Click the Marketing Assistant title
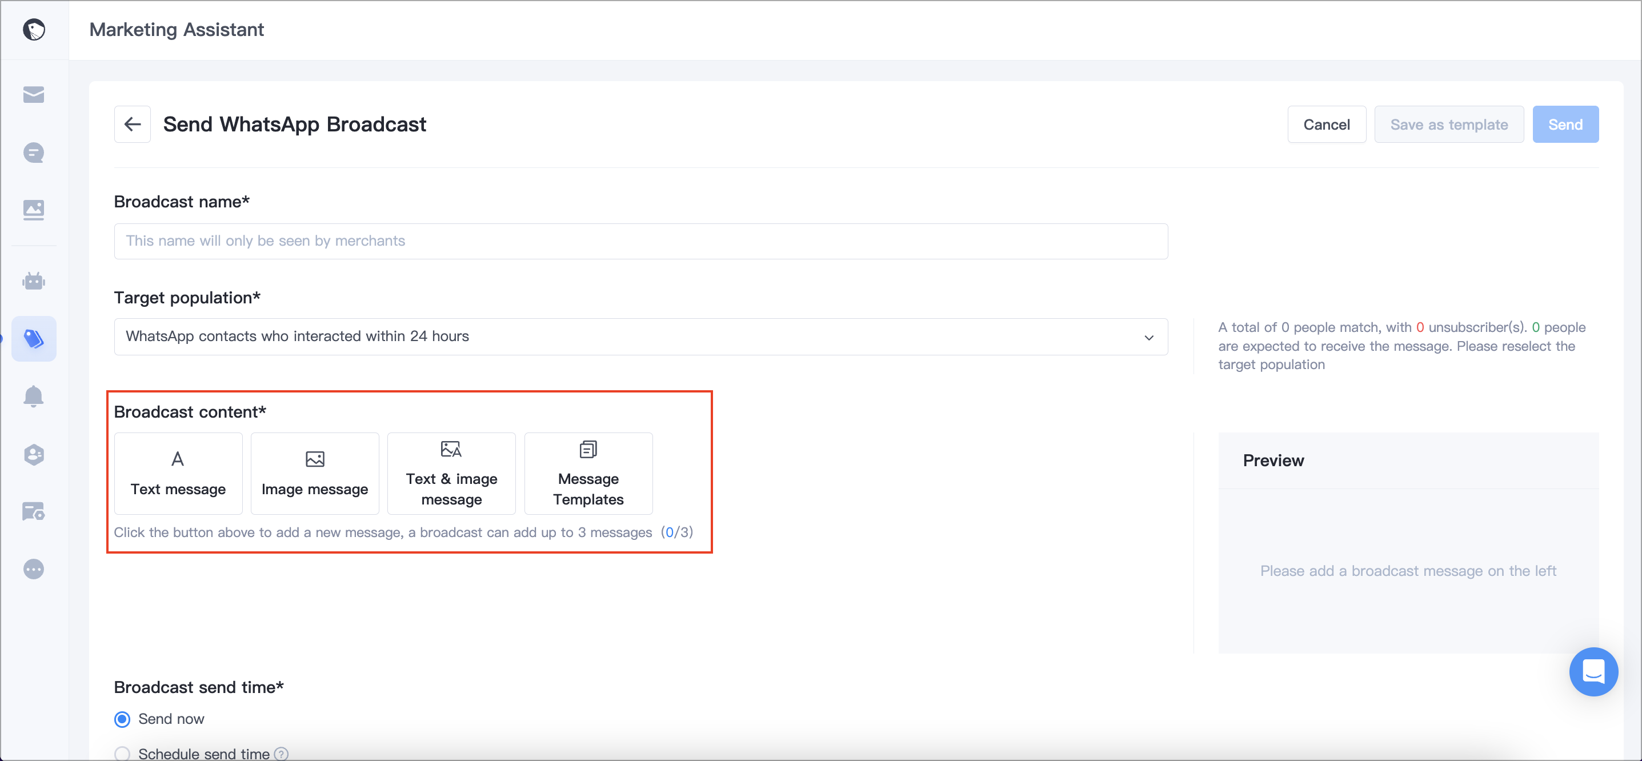The width and height of the screenshot is (1642, 761). (177, 29)
